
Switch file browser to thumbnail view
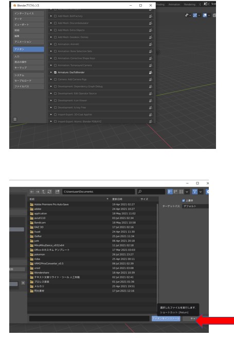182,192
